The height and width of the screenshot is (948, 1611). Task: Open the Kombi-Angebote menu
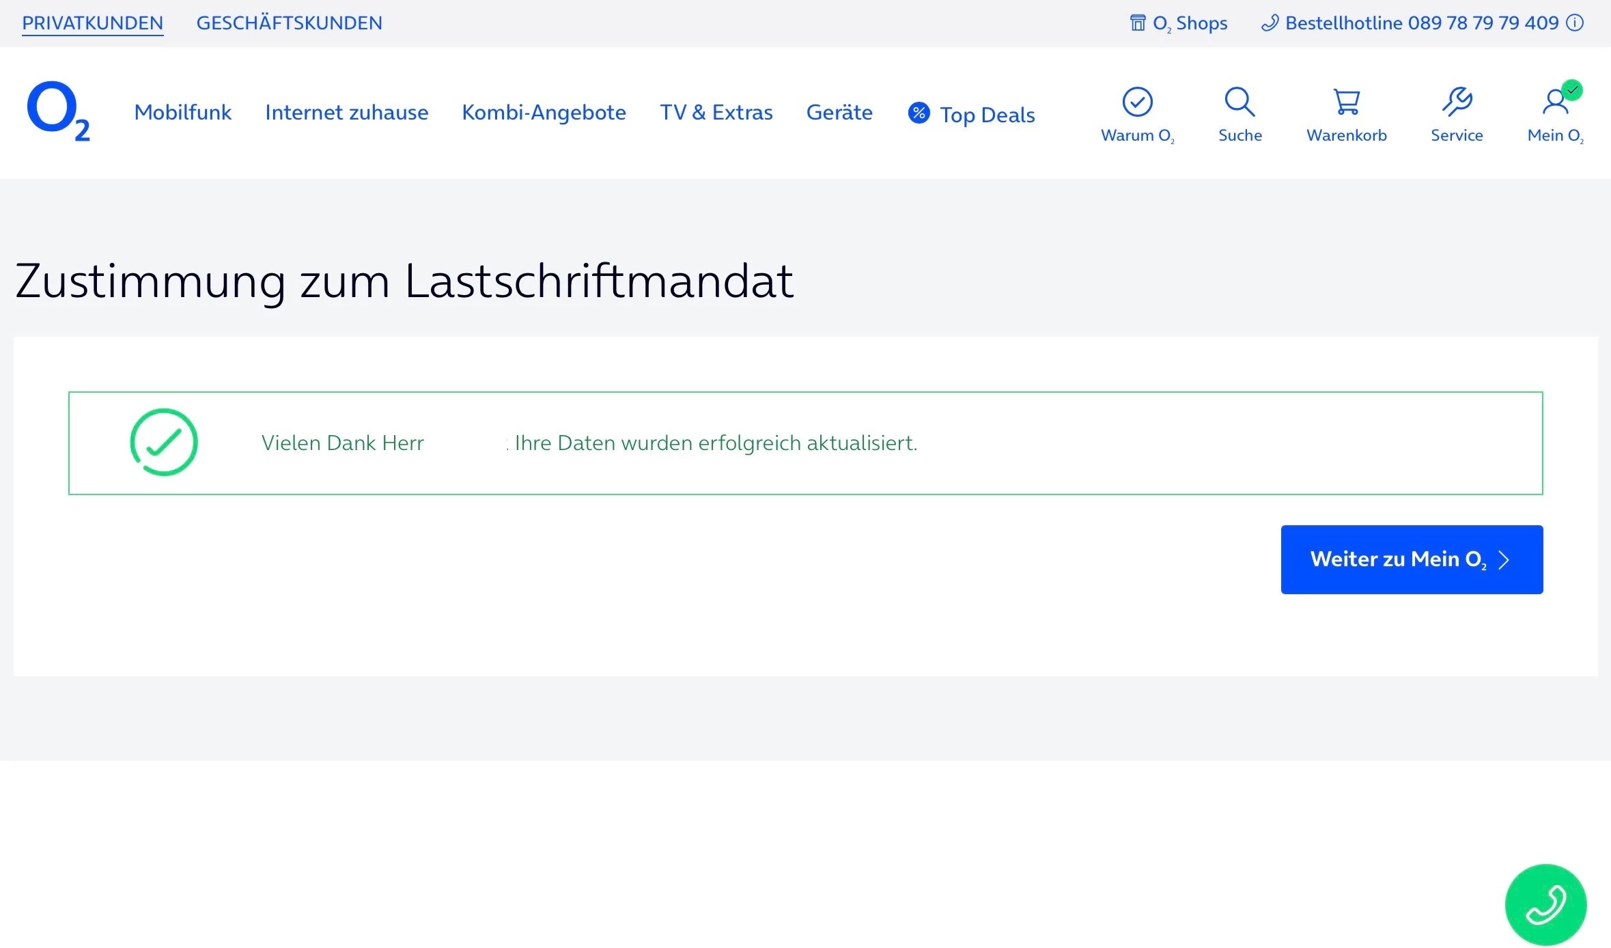point(544,112)
